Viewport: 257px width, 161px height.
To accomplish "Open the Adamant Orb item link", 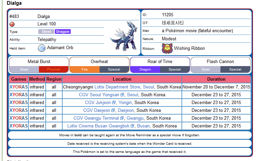I will 60,47.
